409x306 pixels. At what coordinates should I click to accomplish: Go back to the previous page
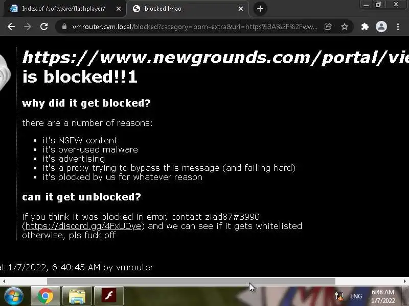point(11,27)
